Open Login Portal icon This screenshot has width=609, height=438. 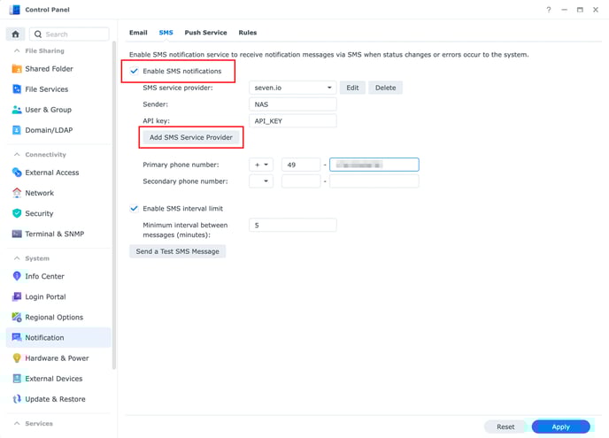17,296
